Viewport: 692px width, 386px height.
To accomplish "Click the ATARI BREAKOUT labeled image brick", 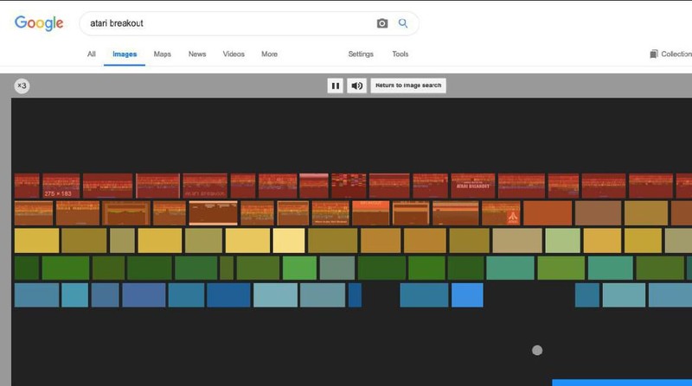I will pyautogui.click(x=472, y=186).
